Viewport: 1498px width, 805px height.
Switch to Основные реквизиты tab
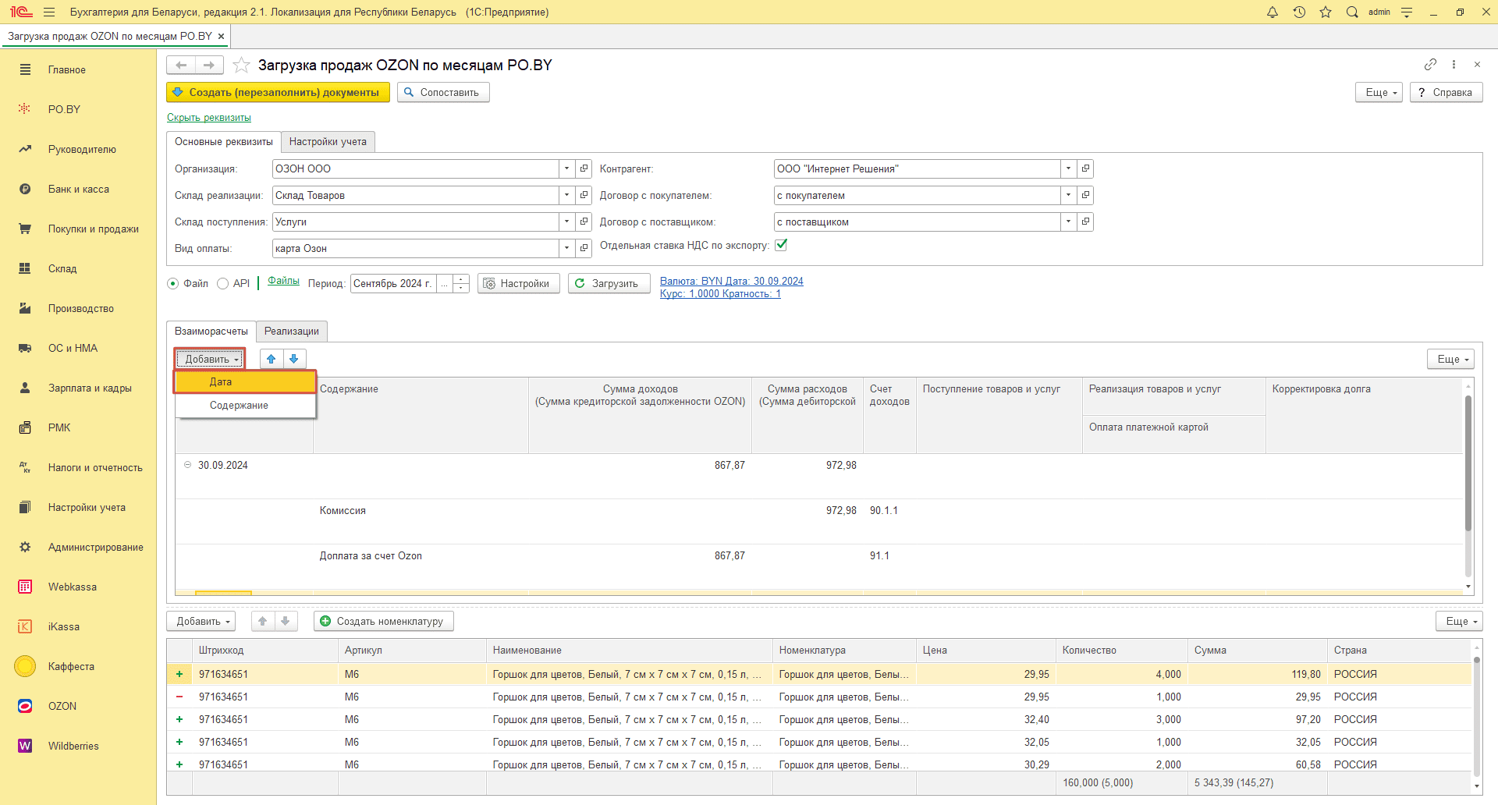(x=224, y=141)
